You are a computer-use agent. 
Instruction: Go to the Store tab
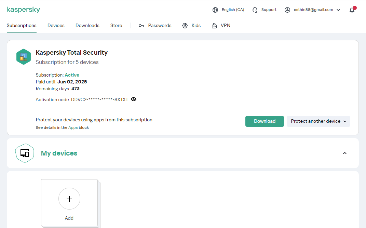[116, 26]
